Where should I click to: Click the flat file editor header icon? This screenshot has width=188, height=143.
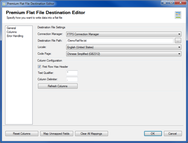(178, 15)
